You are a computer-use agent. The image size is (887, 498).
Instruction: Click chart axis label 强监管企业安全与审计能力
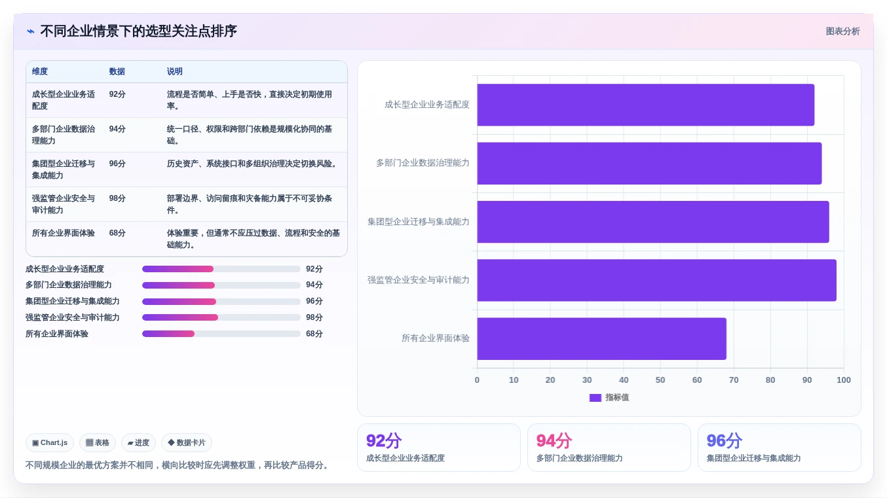(419, 280)
